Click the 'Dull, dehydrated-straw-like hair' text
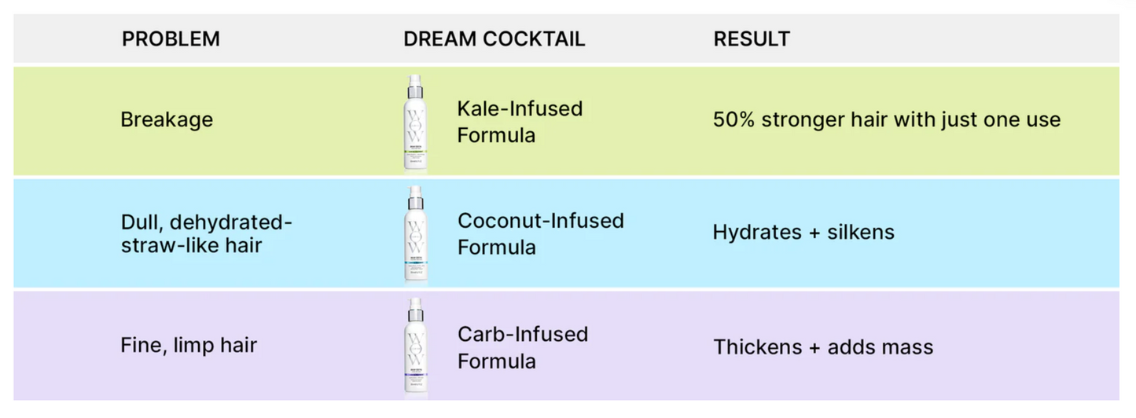 [206, 233]
